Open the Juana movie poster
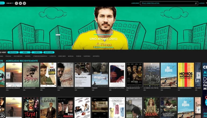This screenshot has height=118, width=207. 48,75
